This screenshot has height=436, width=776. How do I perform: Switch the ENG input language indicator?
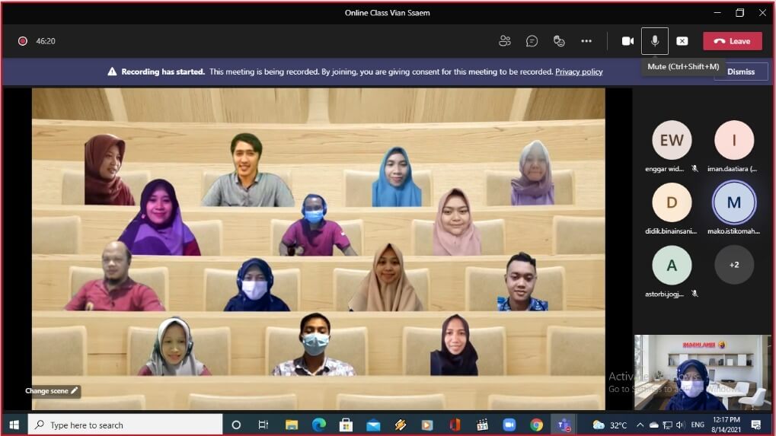coord(698,425)
